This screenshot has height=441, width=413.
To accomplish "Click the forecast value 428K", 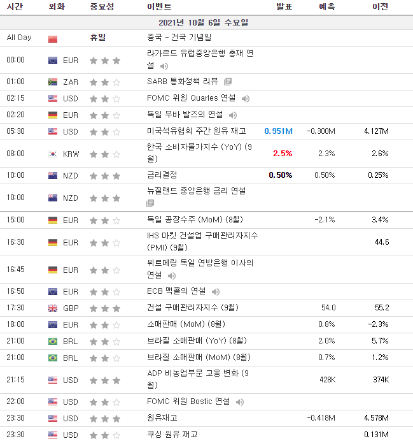I will point(327,380).
